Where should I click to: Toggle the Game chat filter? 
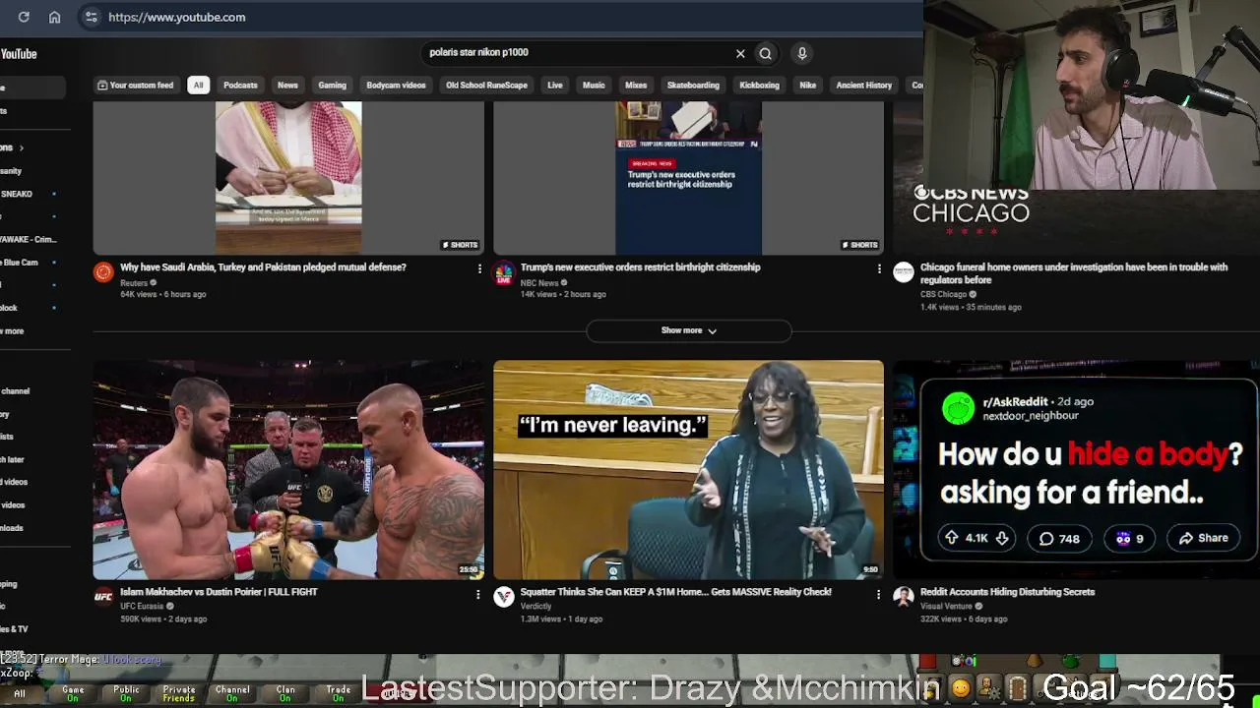point(73,693)
